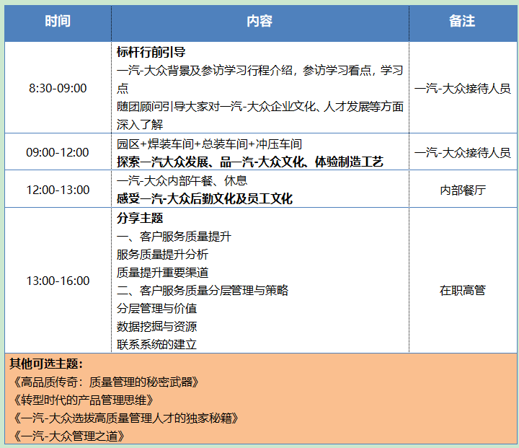Image resolution: width=519 pixels, height=448 pixels.
Task: Click the line 二、客户服务质量分层管理与策略
Action: tap(203, 290)
